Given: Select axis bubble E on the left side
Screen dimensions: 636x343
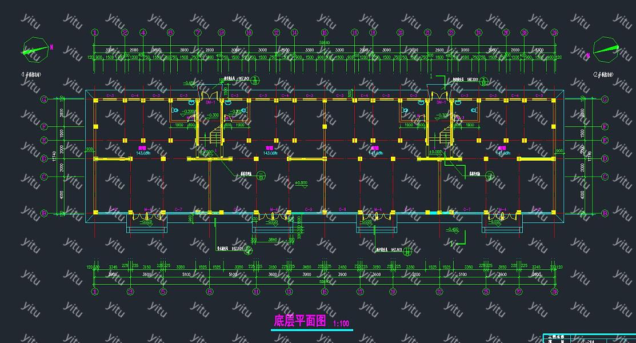Looking at the screenshot, I should coord(43,140).
